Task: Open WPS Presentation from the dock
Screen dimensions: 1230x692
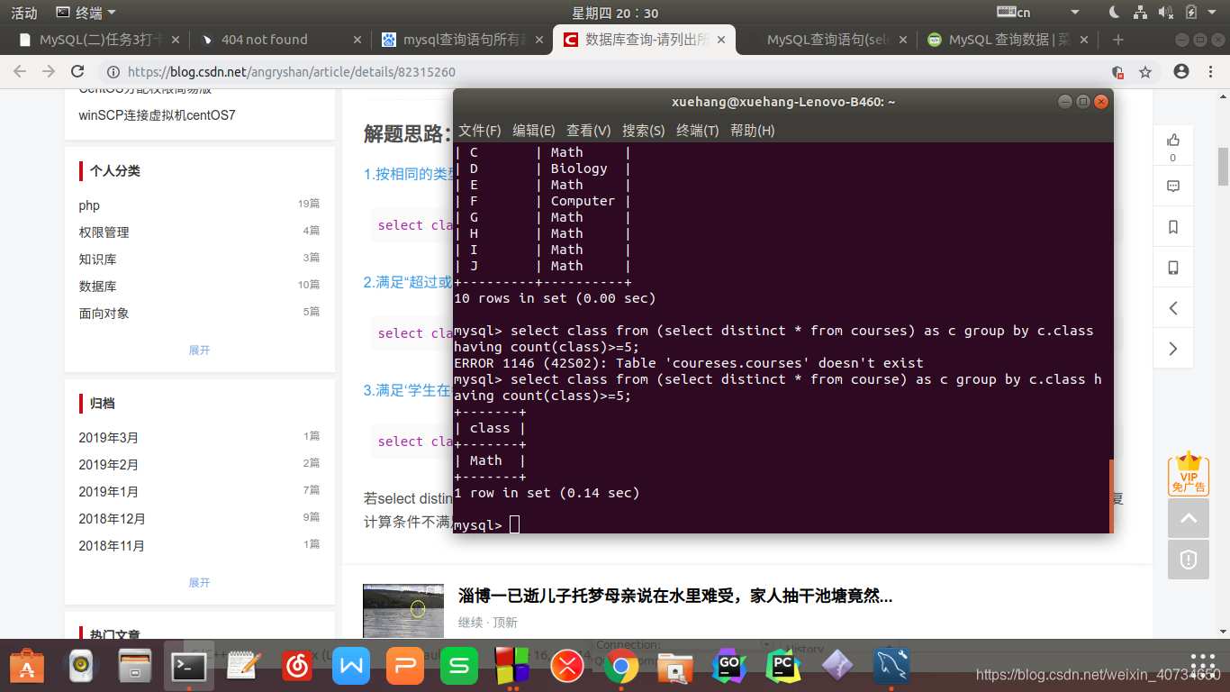Action: coord(405,667)
